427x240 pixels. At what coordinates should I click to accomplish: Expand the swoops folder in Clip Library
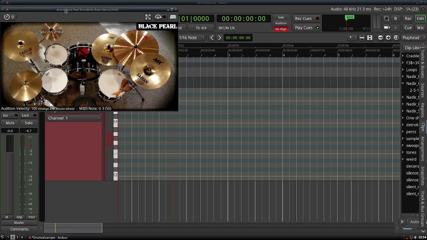click(403, 146)
